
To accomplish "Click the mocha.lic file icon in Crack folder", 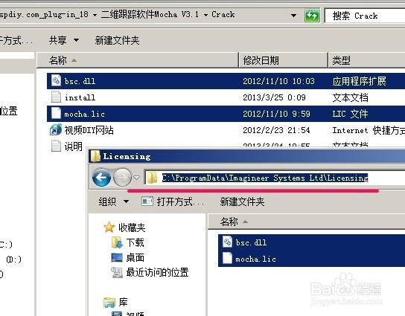I will (x=56, y=113).
